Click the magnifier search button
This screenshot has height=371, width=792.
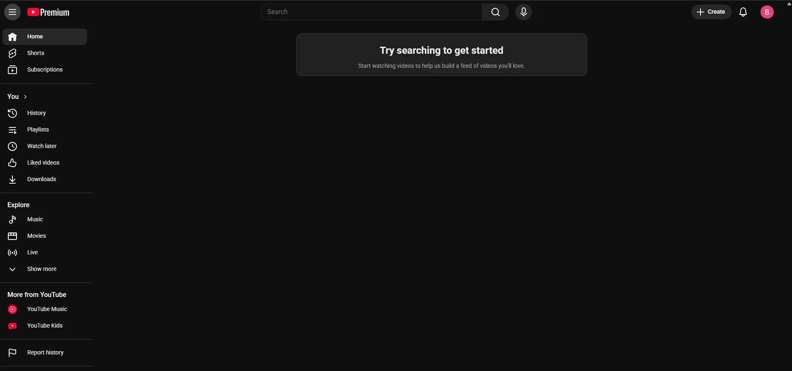tap(496, 12)
